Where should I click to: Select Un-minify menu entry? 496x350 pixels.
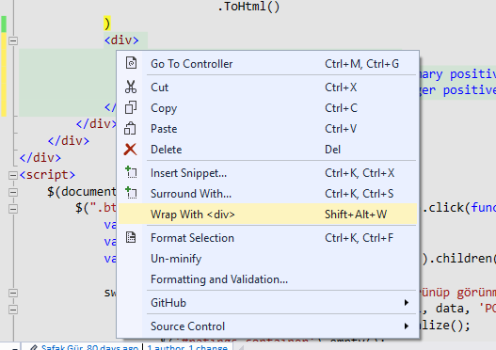pos(267,259)
